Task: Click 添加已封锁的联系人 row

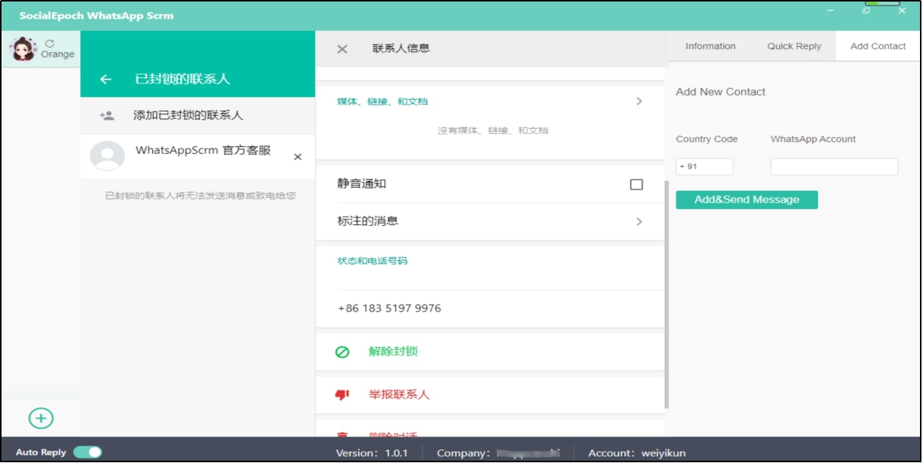Action: click(x=198, y=116)
